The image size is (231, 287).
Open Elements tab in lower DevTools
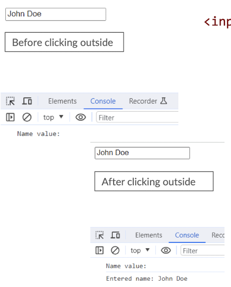pos(149,235)
